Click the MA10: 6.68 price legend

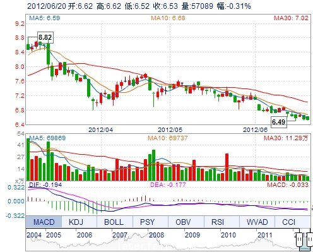click(x=168, y=18)
